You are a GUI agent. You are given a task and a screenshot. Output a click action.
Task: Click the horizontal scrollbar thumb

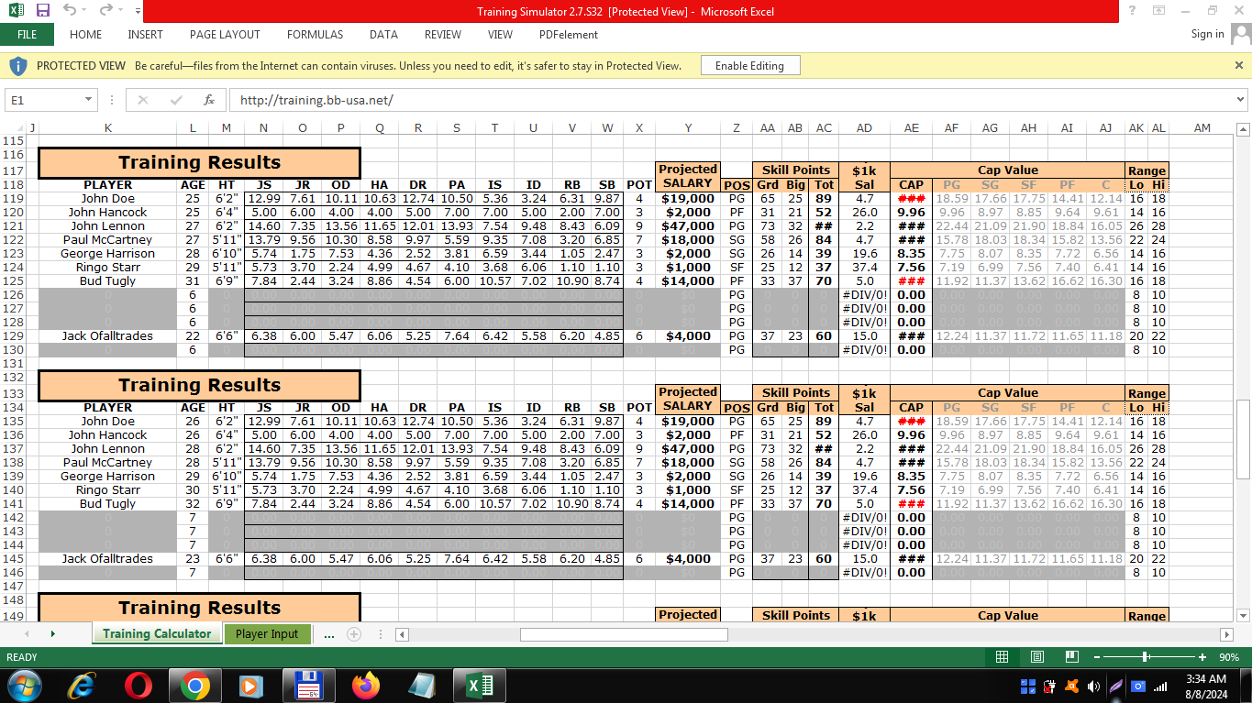[624, 634]
